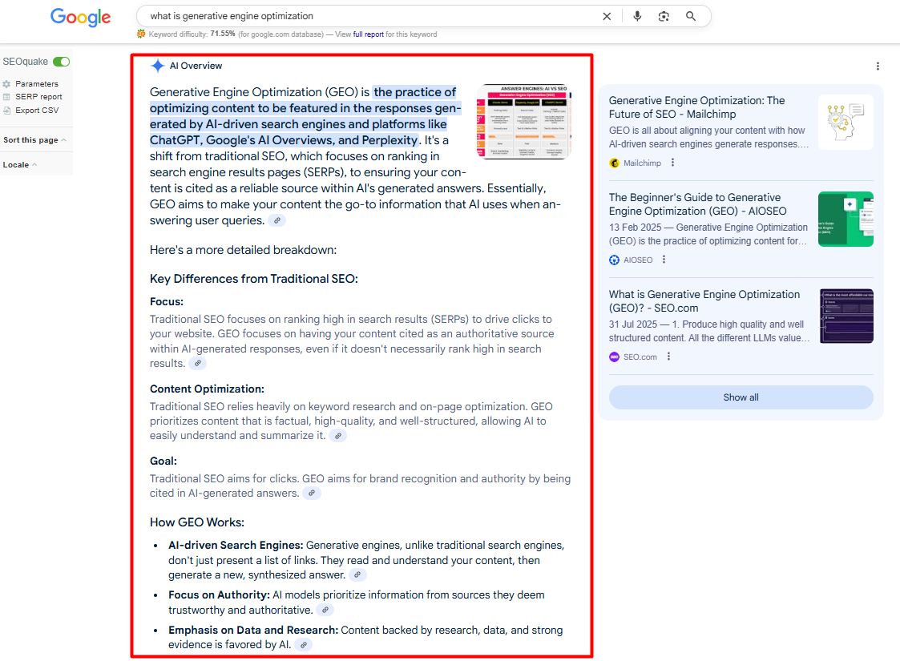The image size is (900, 661).
Task: Start voice search with microphone icon
Action: click(x=637, y=16)
